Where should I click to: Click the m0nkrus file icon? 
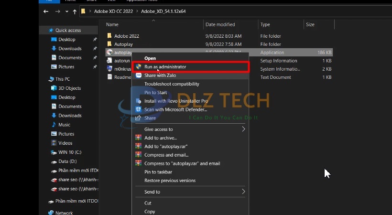coord(109,69)
